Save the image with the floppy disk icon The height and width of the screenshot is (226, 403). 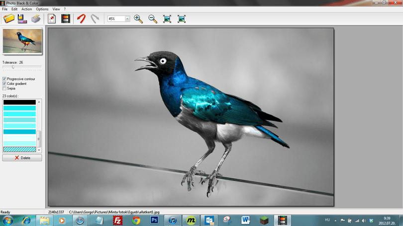coord(22,19)
